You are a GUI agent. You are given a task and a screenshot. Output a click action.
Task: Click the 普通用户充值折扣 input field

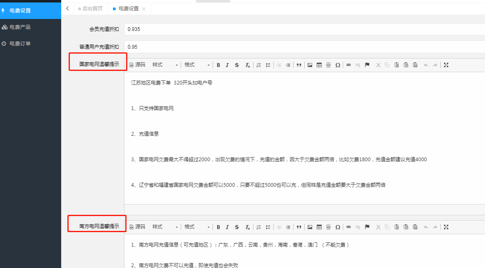click(x=305, y=47)
